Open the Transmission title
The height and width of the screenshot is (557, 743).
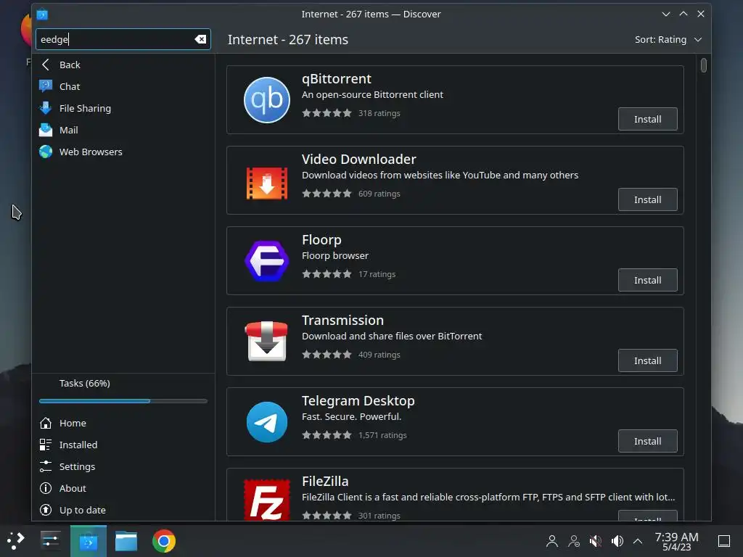click(342, 320)
